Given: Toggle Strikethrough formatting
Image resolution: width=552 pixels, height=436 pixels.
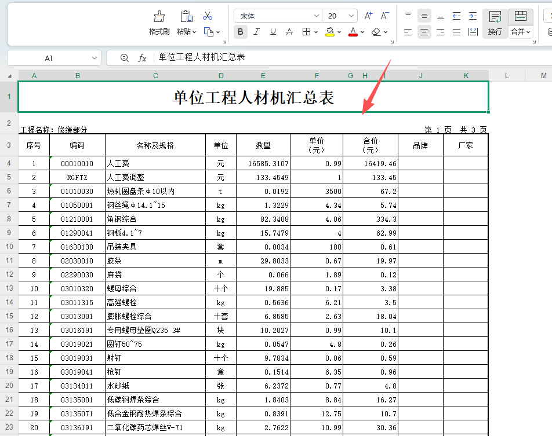Looking at the screenshot, I should click(289, 32).
